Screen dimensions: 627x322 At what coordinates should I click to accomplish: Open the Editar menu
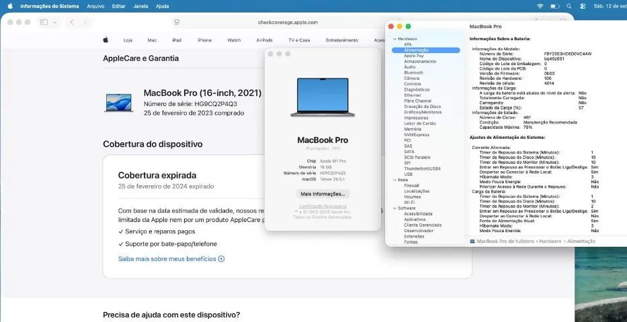coord(119,7)
